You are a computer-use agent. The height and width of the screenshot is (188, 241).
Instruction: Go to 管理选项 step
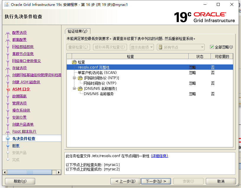click(19, 103)
